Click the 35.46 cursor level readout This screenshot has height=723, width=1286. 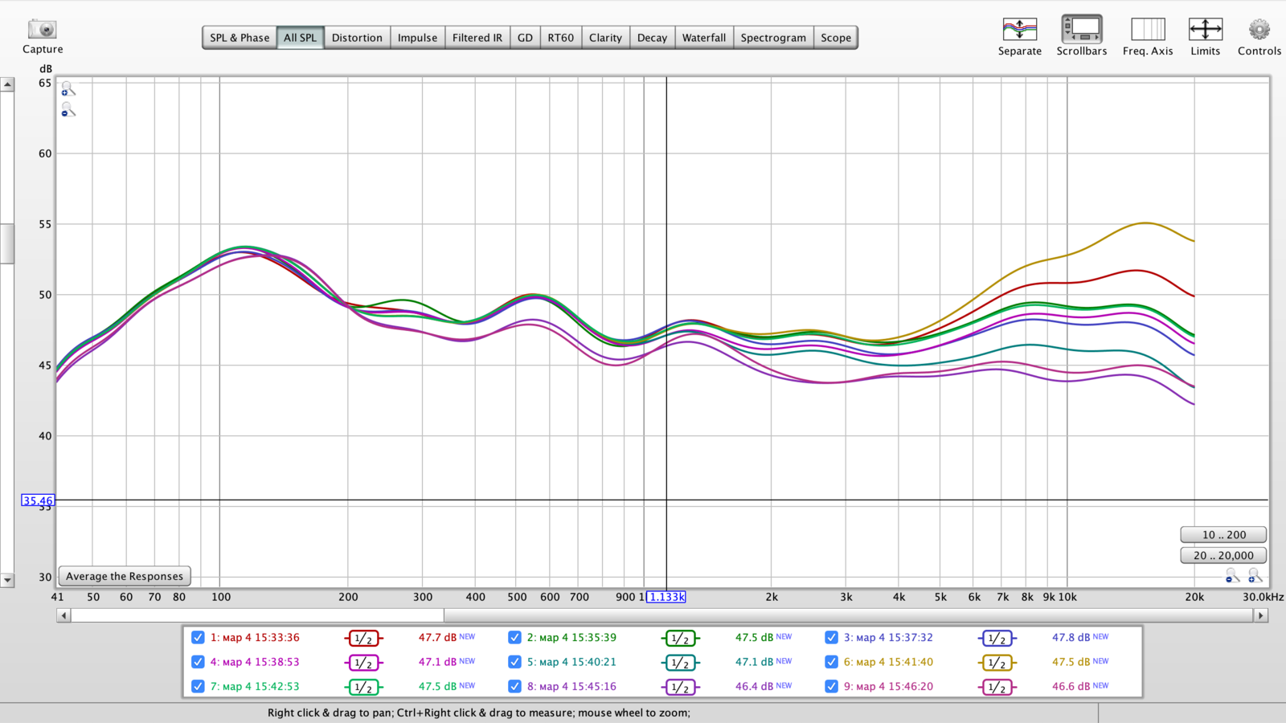tap(38, 500)
